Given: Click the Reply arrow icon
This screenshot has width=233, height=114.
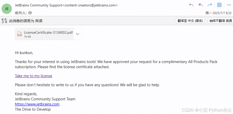Looking at the screenshot, I should pyautogui.click(x=191, y=5).
